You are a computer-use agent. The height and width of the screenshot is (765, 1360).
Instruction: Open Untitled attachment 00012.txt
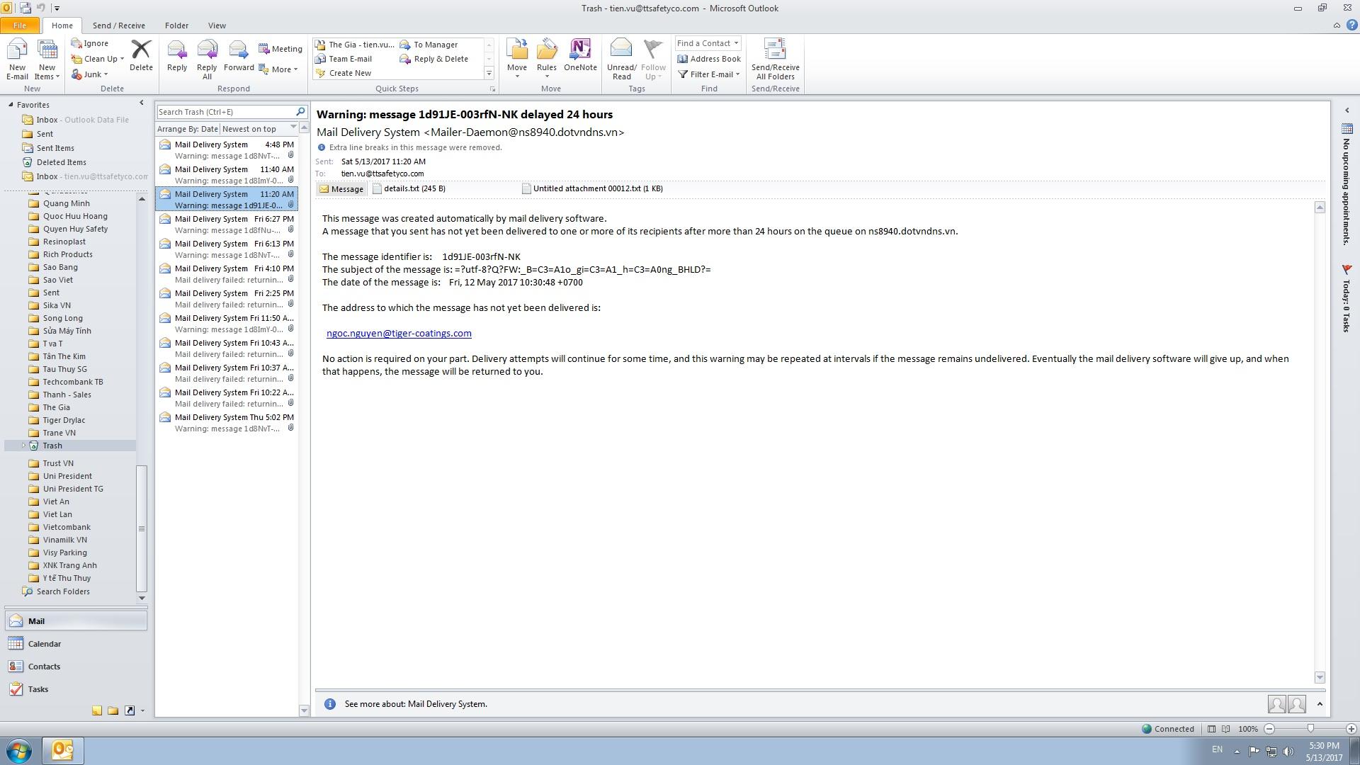(x=592, y=188)
